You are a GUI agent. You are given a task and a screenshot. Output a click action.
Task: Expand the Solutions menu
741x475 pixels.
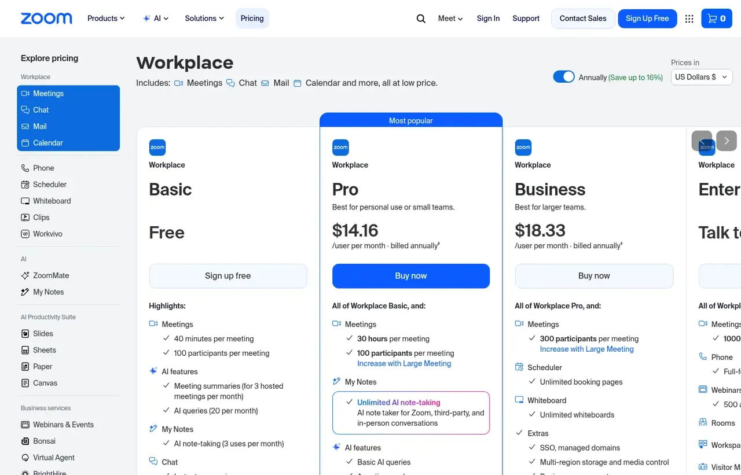point(204,19)
